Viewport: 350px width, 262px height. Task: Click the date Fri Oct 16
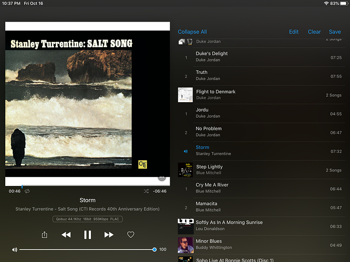pyautogui.click(x=34, y=3)
